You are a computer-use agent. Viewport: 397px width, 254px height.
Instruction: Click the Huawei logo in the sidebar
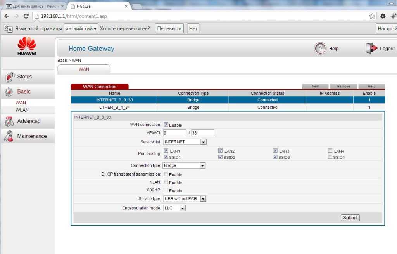[x=27, y=46]
